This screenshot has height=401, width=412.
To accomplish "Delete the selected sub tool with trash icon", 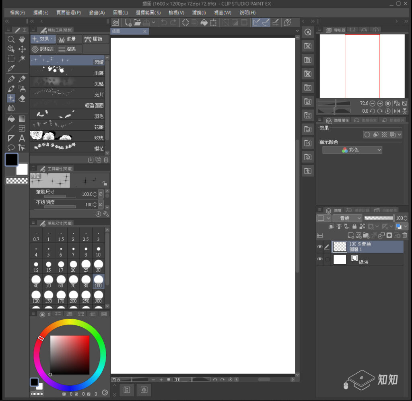I will 106,160.
